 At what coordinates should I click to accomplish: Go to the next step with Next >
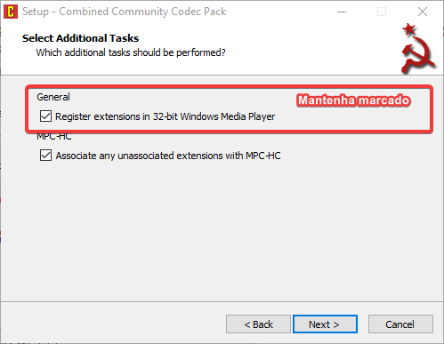pos(325,324)
